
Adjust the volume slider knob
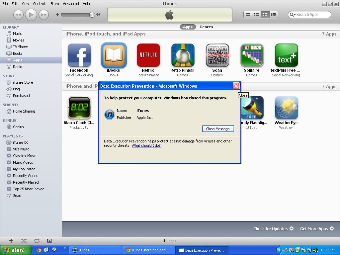pos(92,15)
